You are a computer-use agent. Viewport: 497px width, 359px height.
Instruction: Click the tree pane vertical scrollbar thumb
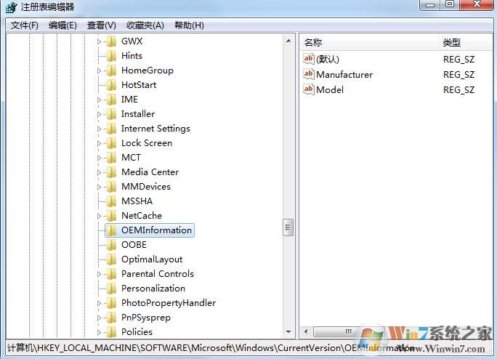pyautogui.click(x=288, y=227)
